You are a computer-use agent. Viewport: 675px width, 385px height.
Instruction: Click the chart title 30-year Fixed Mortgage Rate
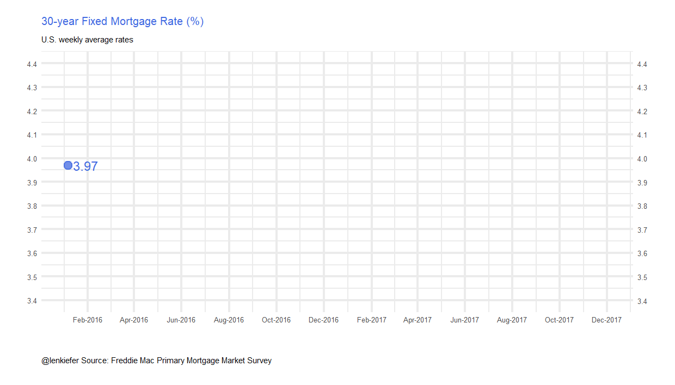tap(122, 22)
